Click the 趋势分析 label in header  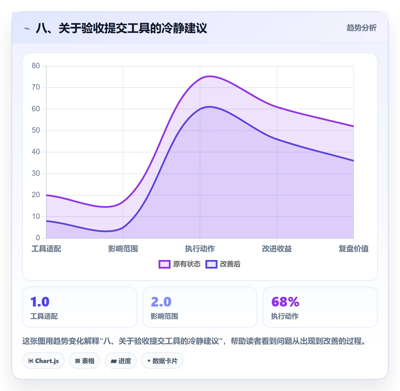[x=361, y=28]
